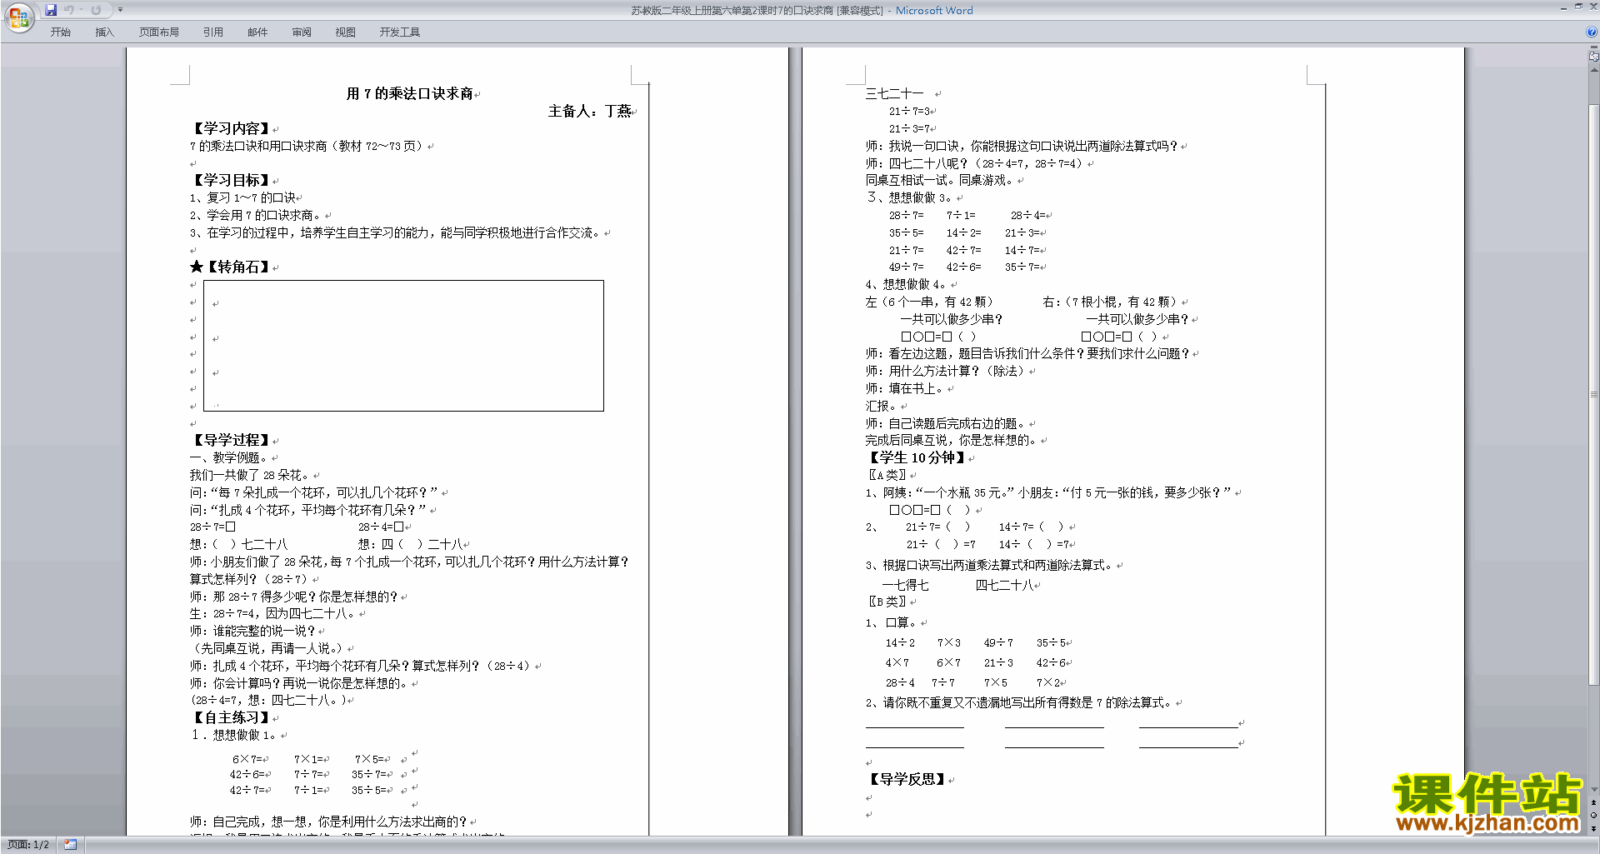Switch to the 引用 tab
1600x854 pixels.
click(213, 32)
